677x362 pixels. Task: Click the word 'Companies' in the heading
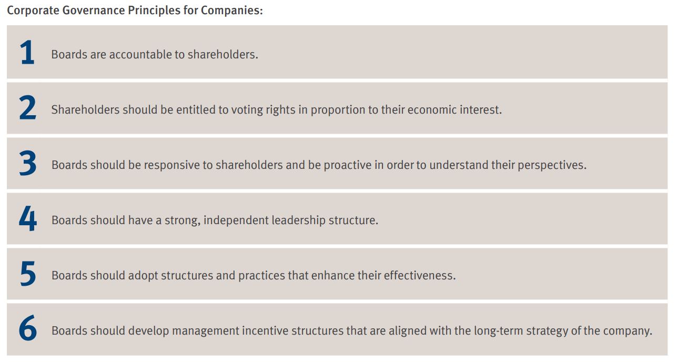[x=231, y=11]
